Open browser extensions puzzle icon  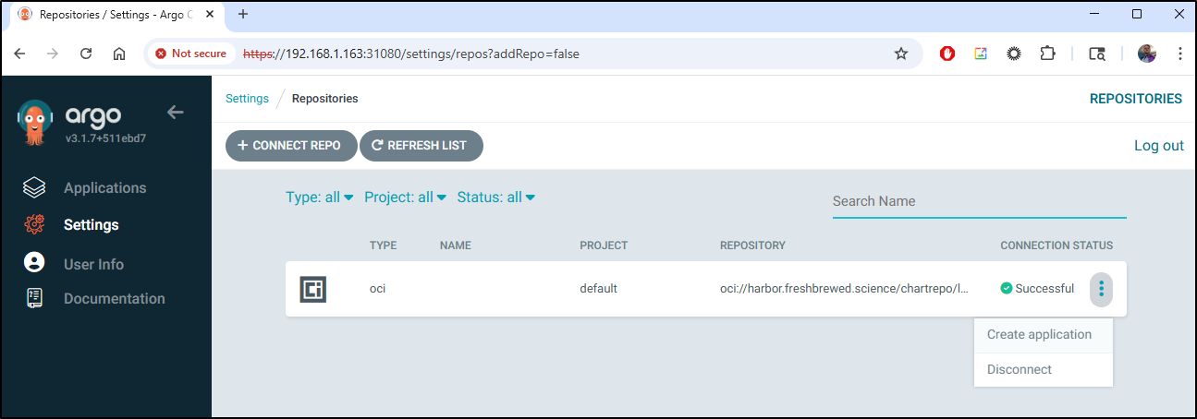(x=1046, y=54)
